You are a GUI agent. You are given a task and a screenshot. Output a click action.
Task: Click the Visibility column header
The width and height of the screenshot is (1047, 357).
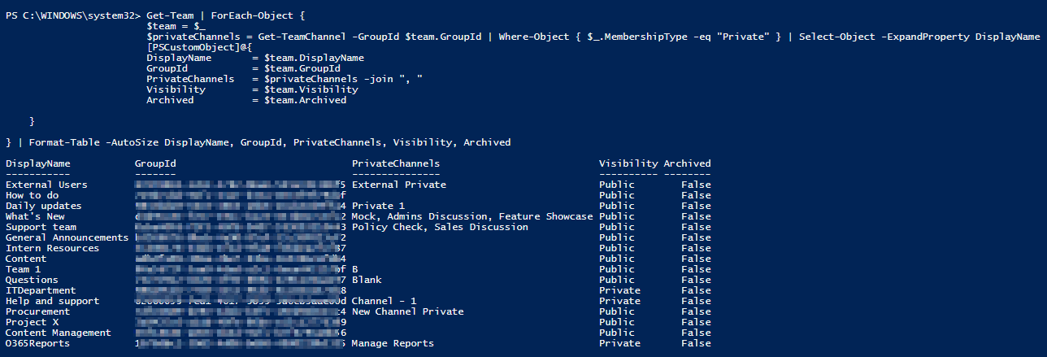628,163
